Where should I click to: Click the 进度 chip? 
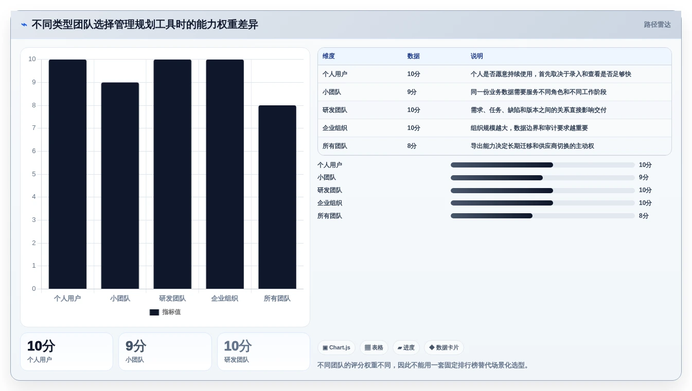[406, 348]
